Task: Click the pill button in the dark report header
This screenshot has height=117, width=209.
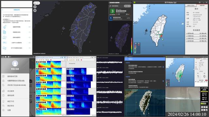Action: [127, 6]
